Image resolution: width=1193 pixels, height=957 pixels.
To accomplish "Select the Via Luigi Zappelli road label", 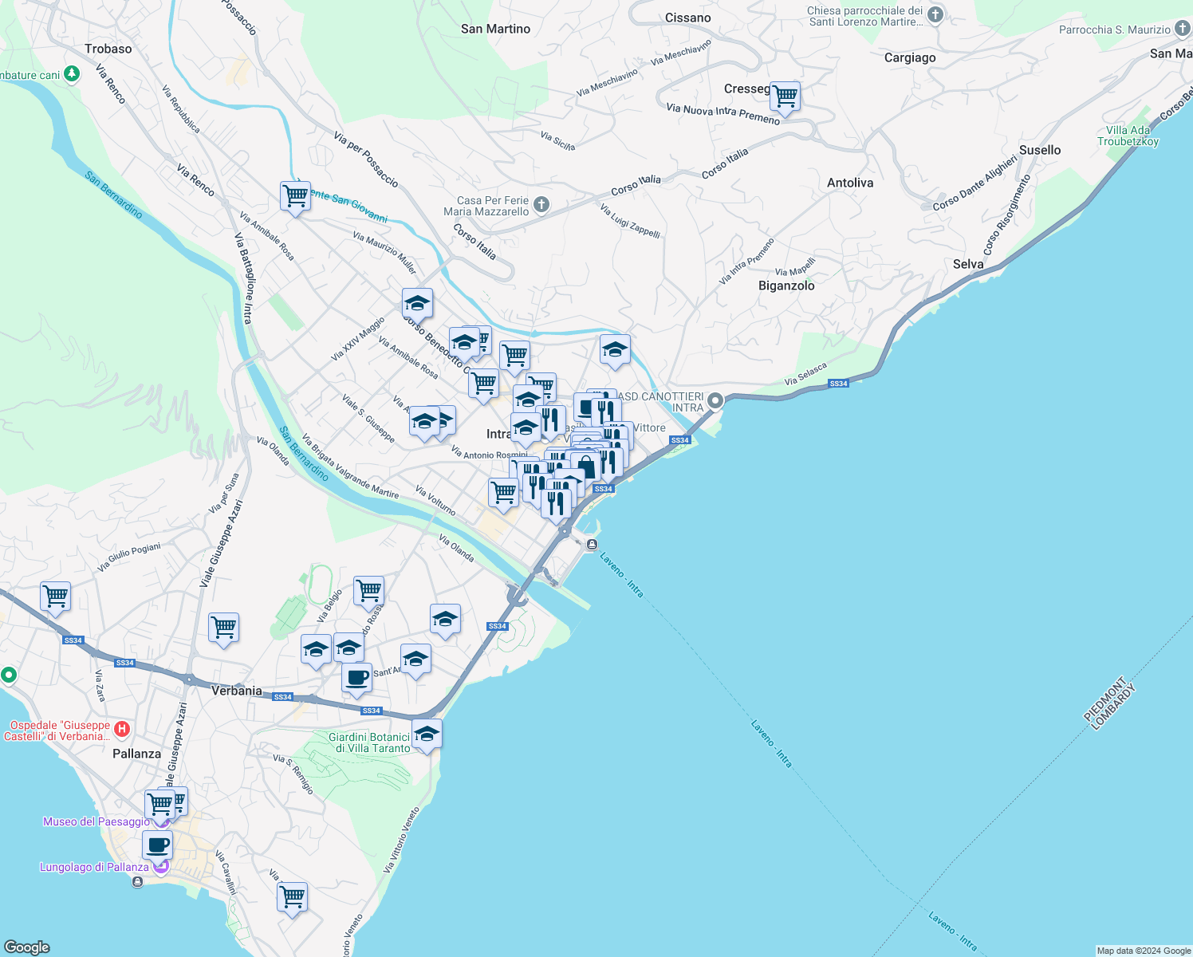I will tap(630, 221).
